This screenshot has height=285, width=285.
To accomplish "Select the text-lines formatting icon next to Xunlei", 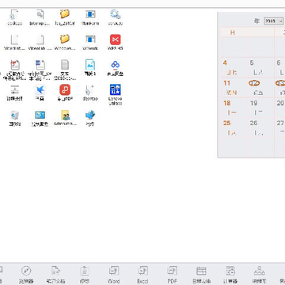I will pyautogui.click(x=14, y=90).
